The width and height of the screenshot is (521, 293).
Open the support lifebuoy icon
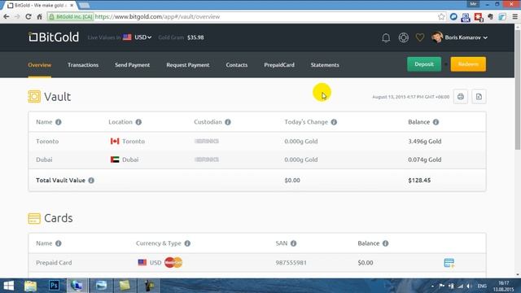tap(404, 37)
